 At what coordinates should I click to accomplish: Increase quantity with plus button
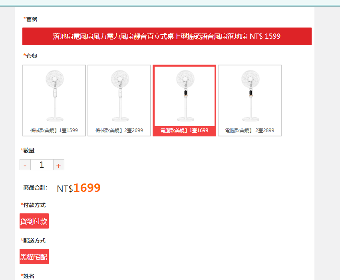coord(59,165)
